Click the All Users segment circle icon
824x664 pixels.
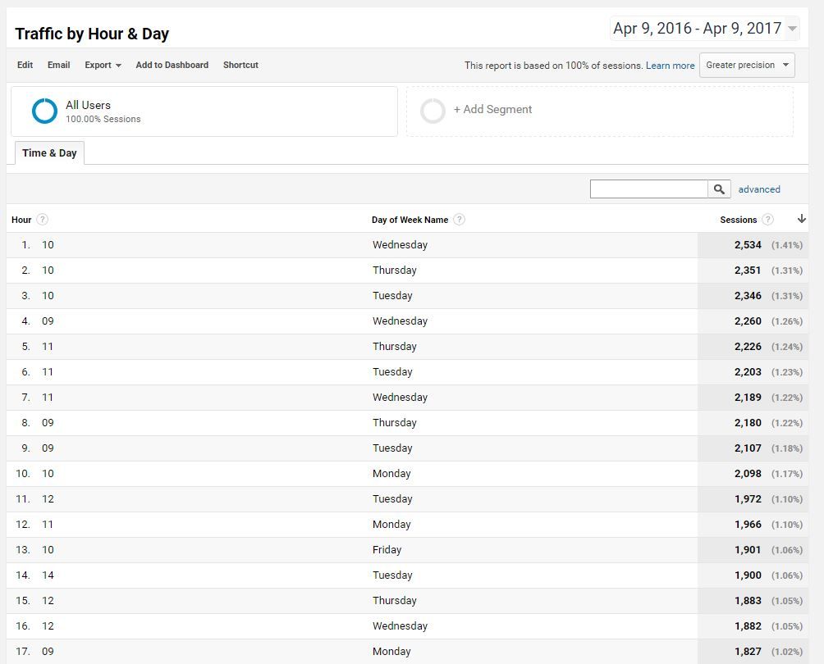click(44, 111)
